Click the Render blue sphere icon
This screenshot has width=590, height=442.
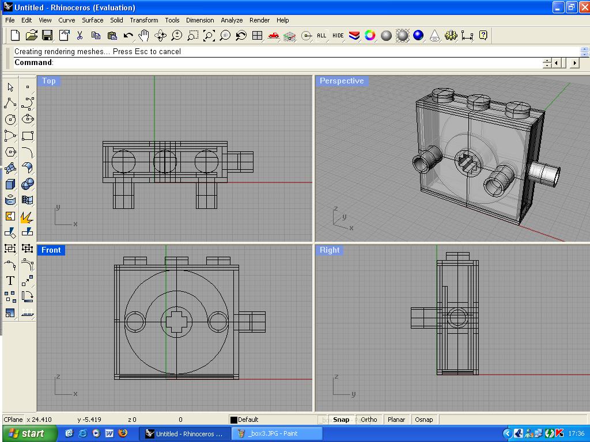pyautogui.click(x=418, y=36)
